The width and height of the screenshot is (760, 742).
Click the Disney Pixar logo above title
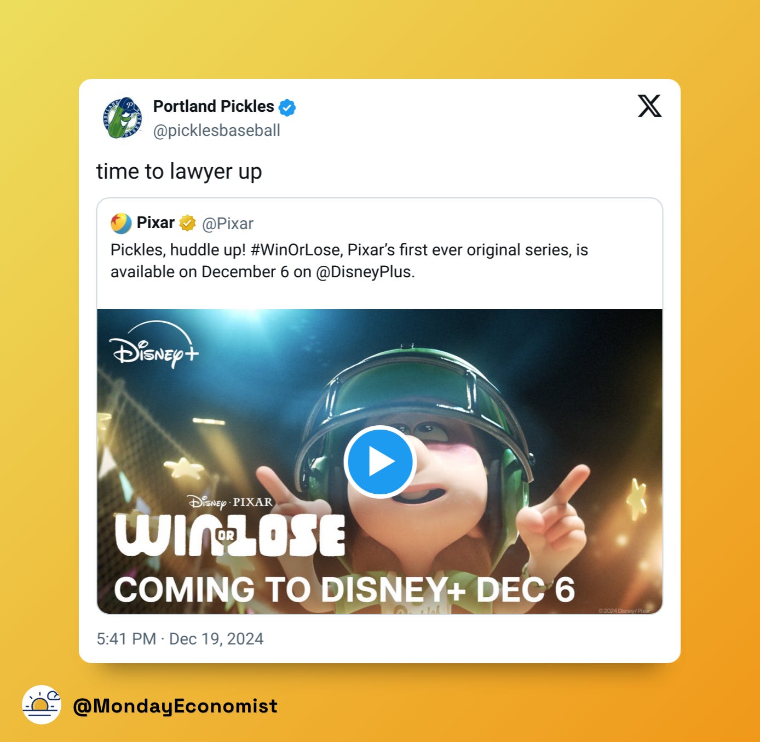(x=230, y=502)
